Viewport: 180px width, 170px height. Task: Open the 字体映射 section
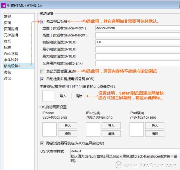11,60
